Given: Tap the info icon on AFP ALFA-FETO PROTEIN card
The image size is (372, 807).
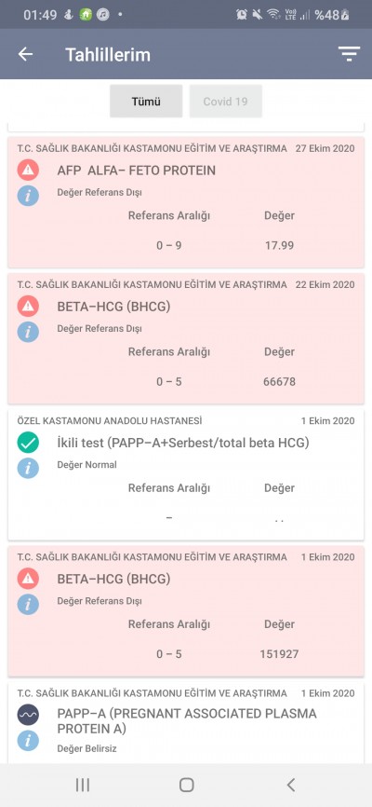Looking at the screenshot, I should (28, 196).
